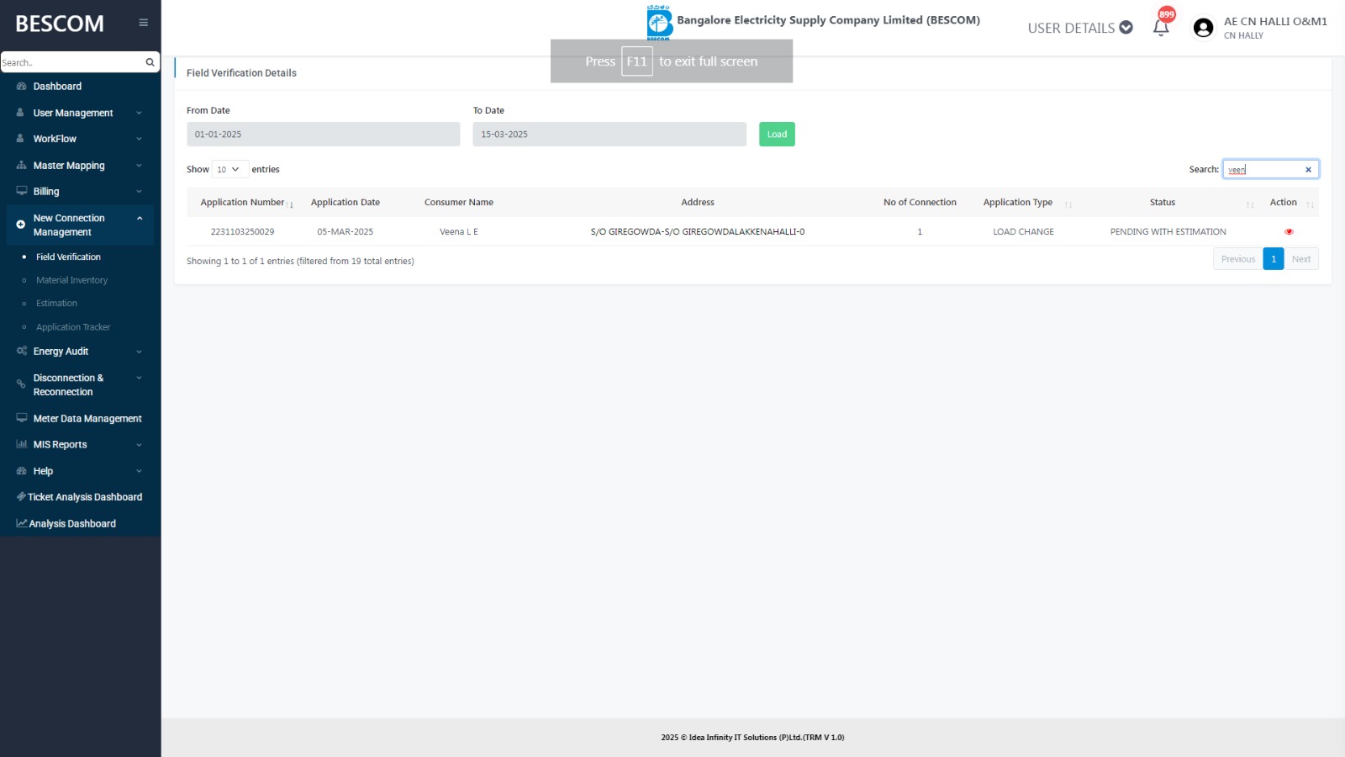The height and width of the screenshot is (757, 1345).
Task: Sort by Application Type column arrows
Action: pyautogui.click(x=1068, y=204)
